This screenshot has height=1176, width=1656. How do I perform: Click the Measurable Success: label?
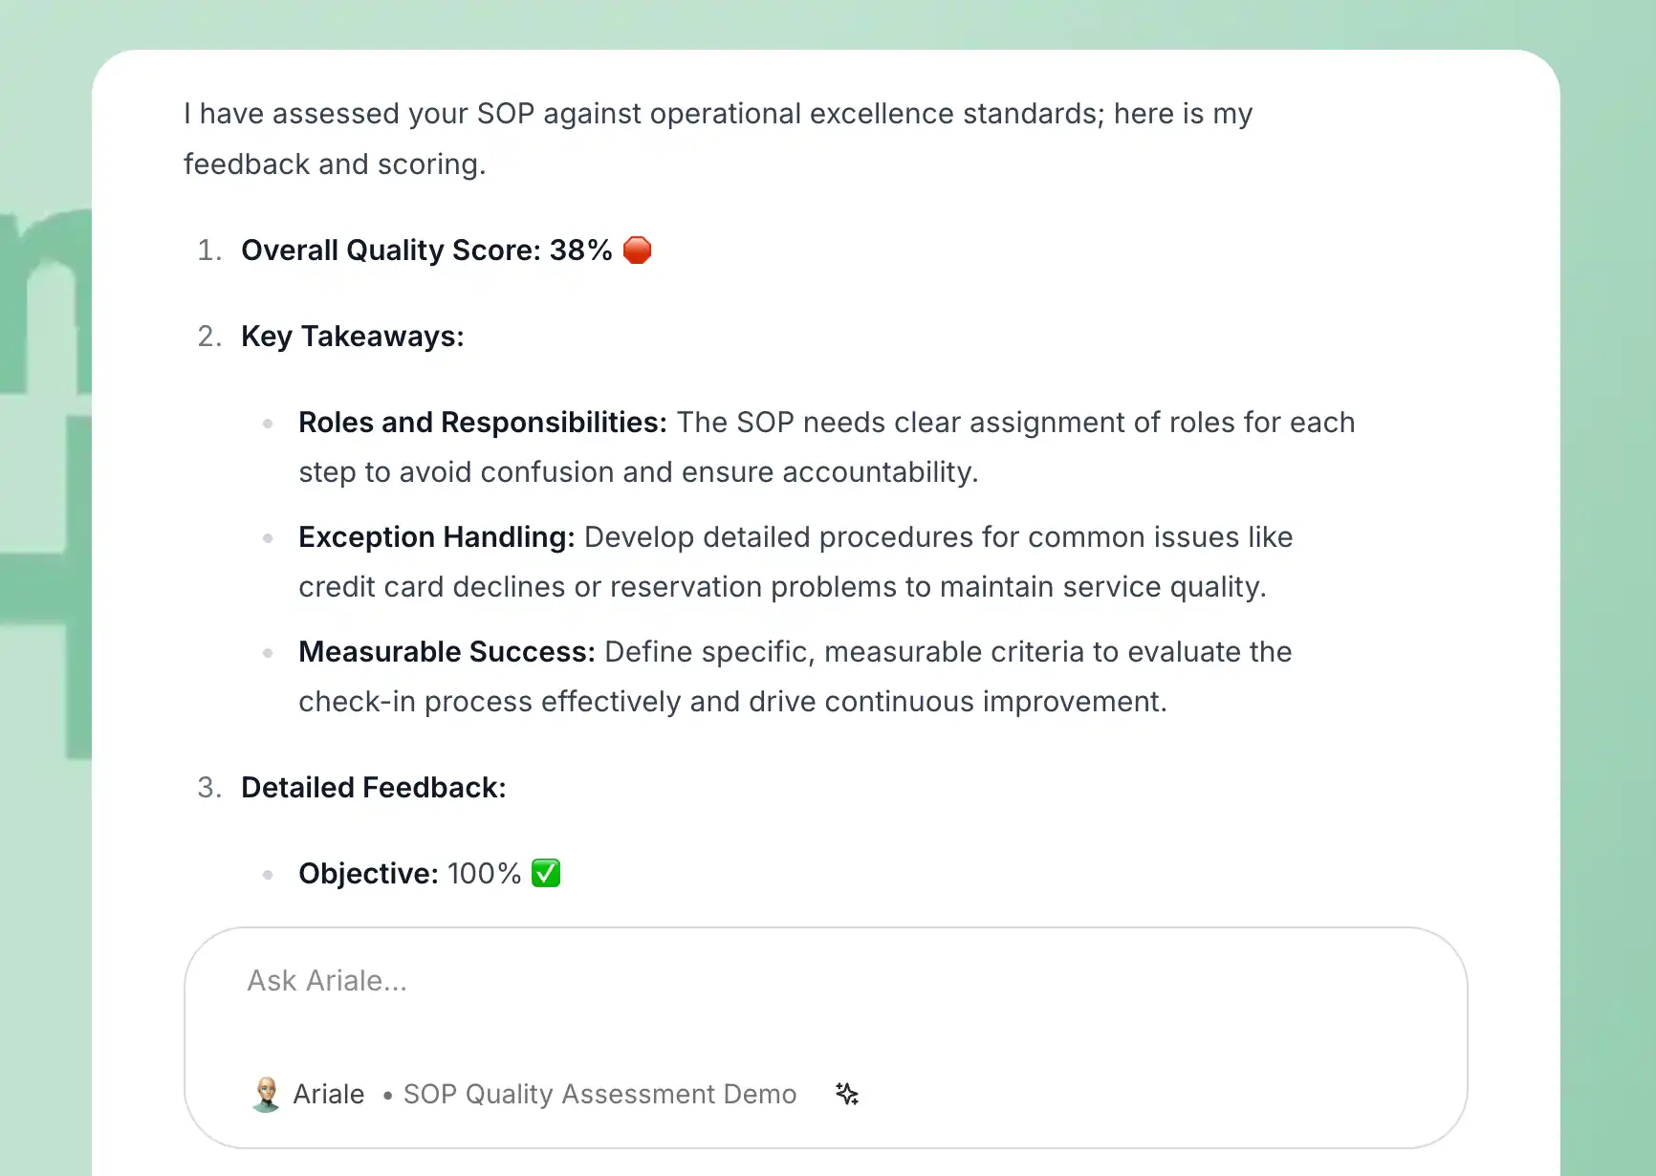point(447,652)
